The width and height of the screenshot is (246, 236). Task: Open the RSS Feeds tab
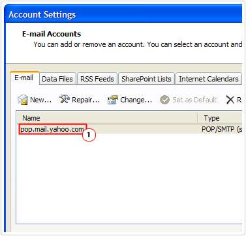pos(97,79)
